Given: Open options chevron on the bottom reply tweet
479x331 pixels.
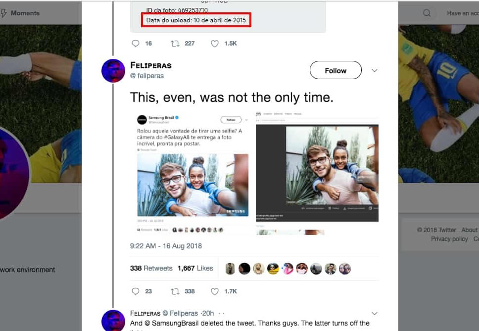Looking at the screenshot, I should click(375, 313).
